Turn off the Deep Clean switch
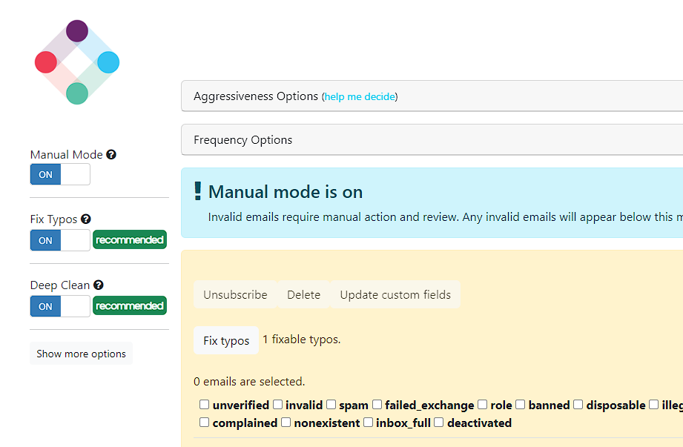This screenshot has width=683, height=447. pyautogui.click(x=60, y=306)
